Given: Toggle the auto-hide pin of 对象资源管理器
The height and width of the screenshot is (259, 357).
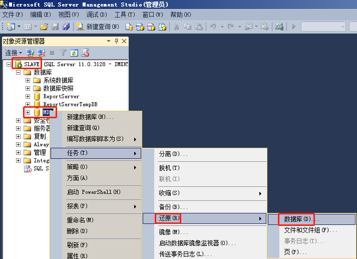Looking at the screenshot, I should (116, 41).
